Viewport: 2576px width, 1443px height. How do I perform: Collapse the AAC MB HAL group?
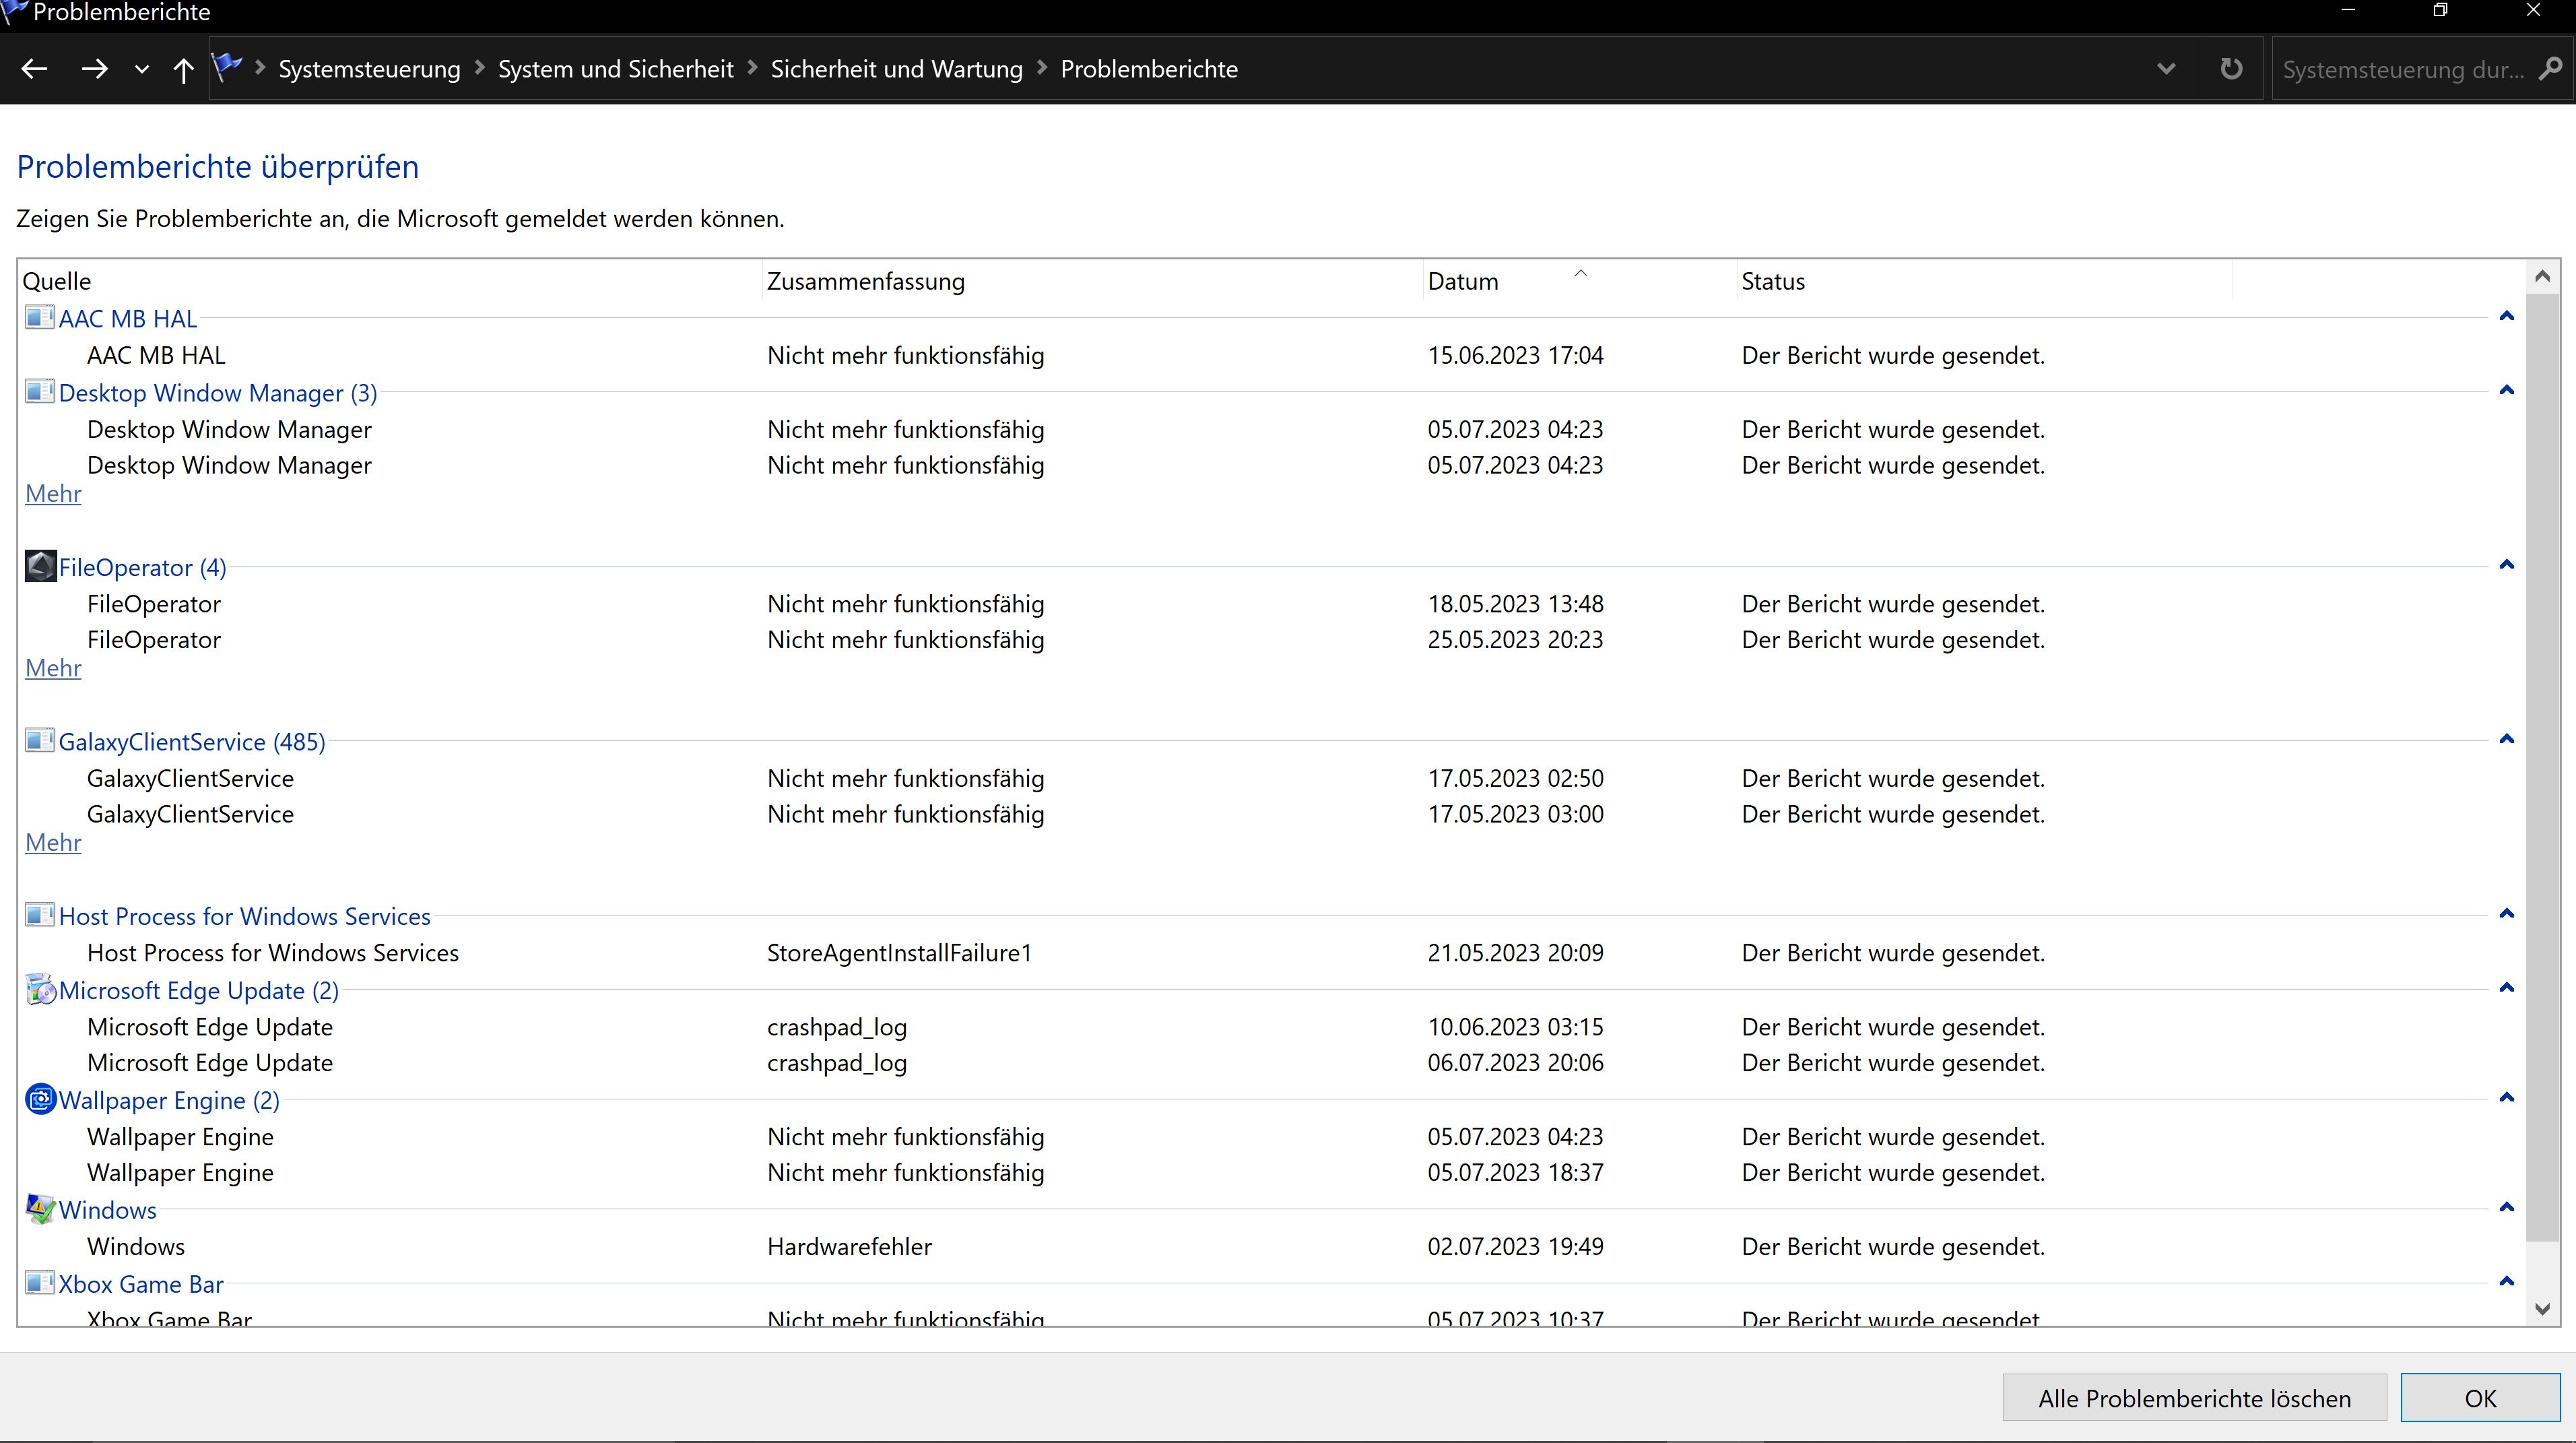pos(2506,316)
